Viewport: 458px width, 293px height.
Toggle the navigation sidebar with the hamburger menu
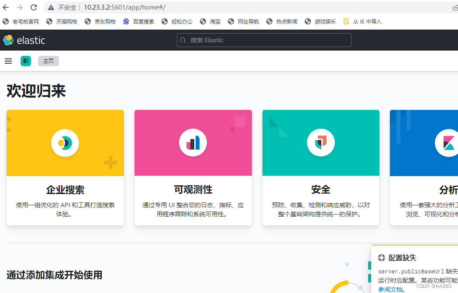click(8, 61)
